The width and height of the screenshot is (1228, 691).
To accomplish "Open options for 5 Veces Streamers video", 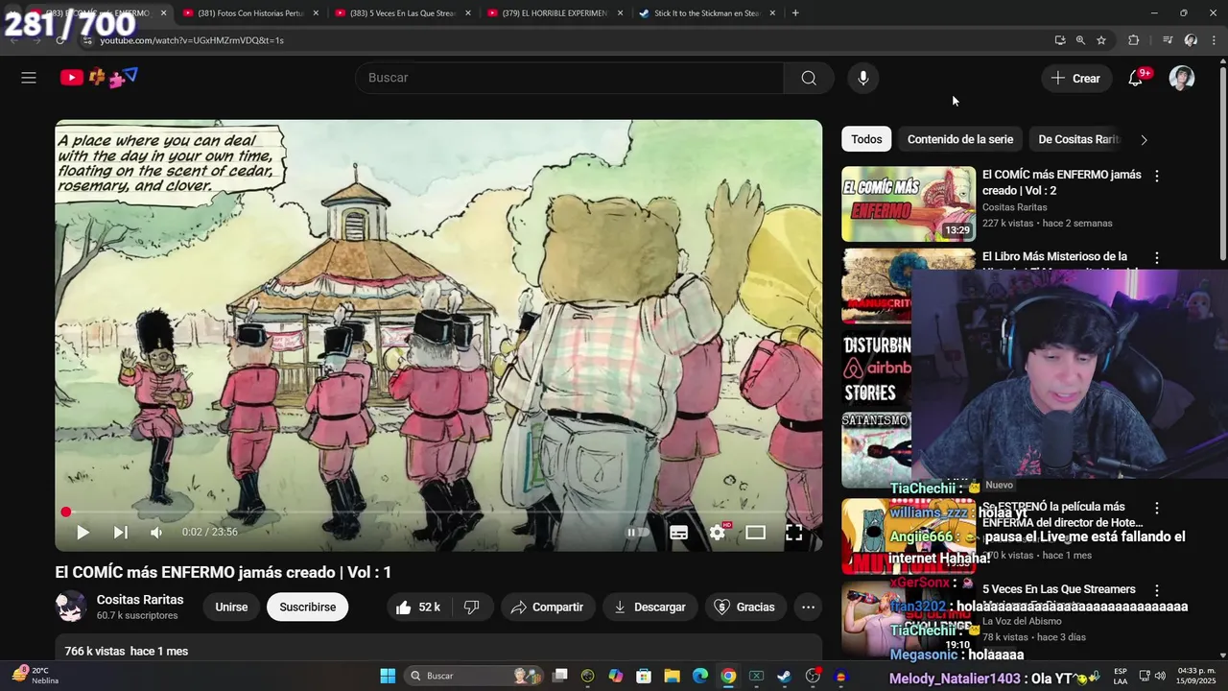I will [x=1157, y=591].
